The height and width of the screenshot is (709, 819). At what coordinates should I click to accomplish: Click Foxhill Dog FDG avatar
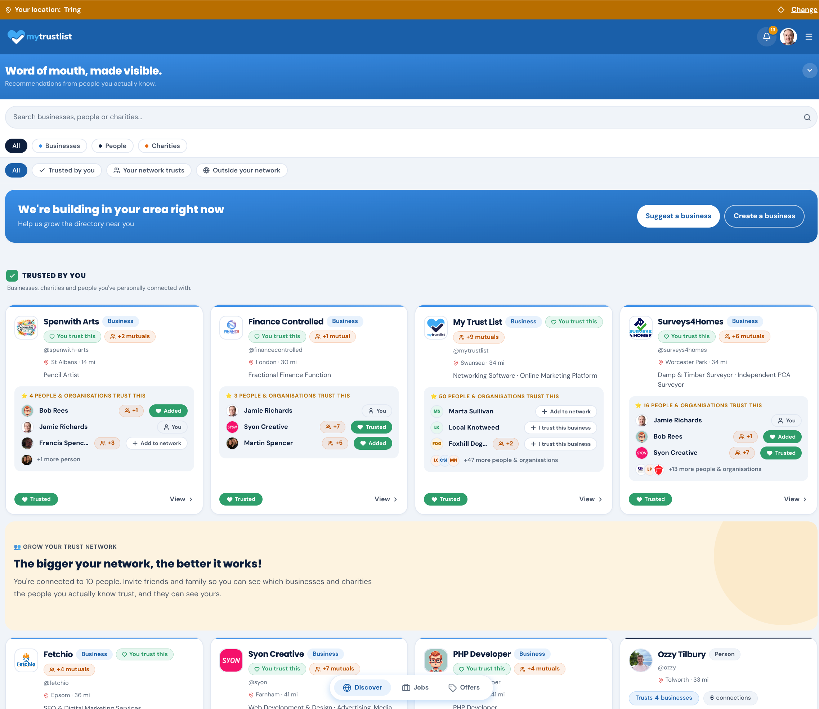click(437, 444)
